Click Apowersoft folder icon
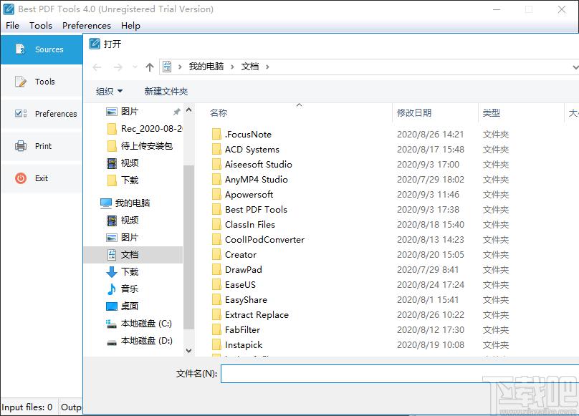 click(216, 195)
